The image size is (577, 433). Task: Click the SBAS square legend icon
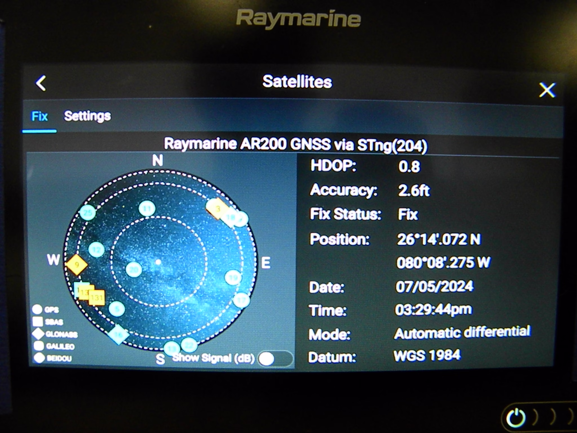pos(38,321)
